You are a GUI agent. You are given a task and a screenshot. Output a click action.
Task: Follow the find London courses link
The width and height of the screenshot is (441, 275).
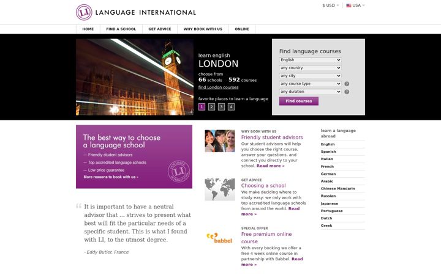218,87
